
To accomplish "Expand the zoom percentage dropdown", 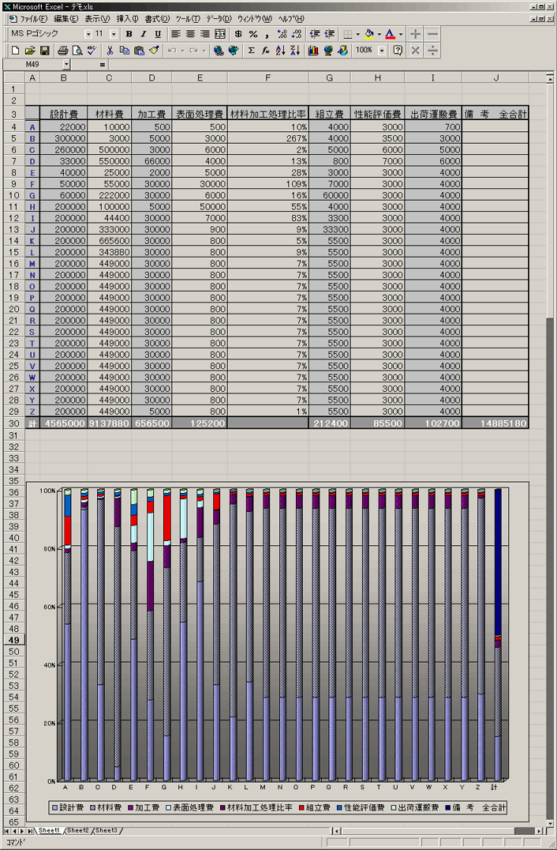I will click(383, 51).
